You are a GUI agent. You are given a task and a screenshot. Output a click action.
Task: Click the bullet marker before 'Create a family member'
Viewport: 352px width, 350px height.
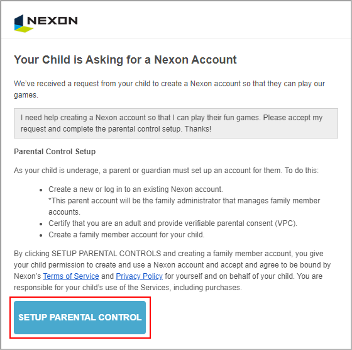pyautogui.click(x=41, y=235)
